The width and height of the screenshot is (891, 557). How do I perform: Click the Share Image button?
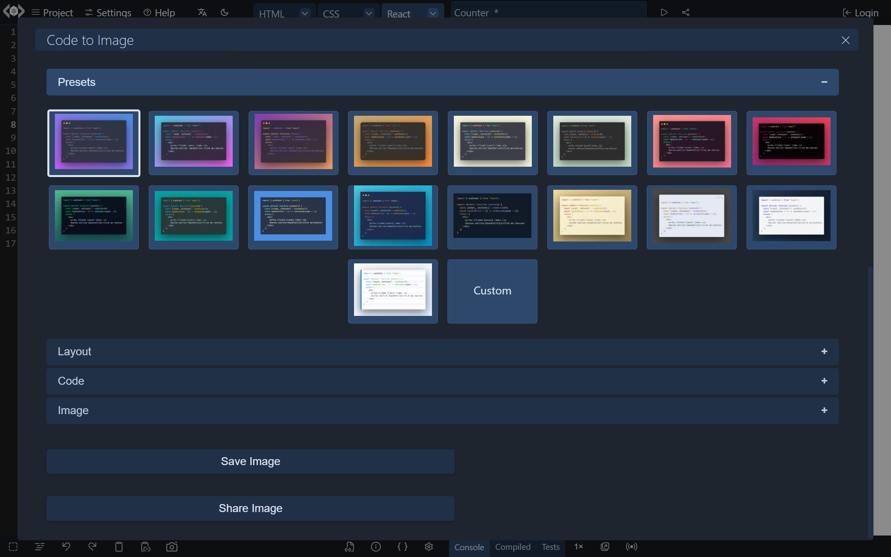pos(250,508)
